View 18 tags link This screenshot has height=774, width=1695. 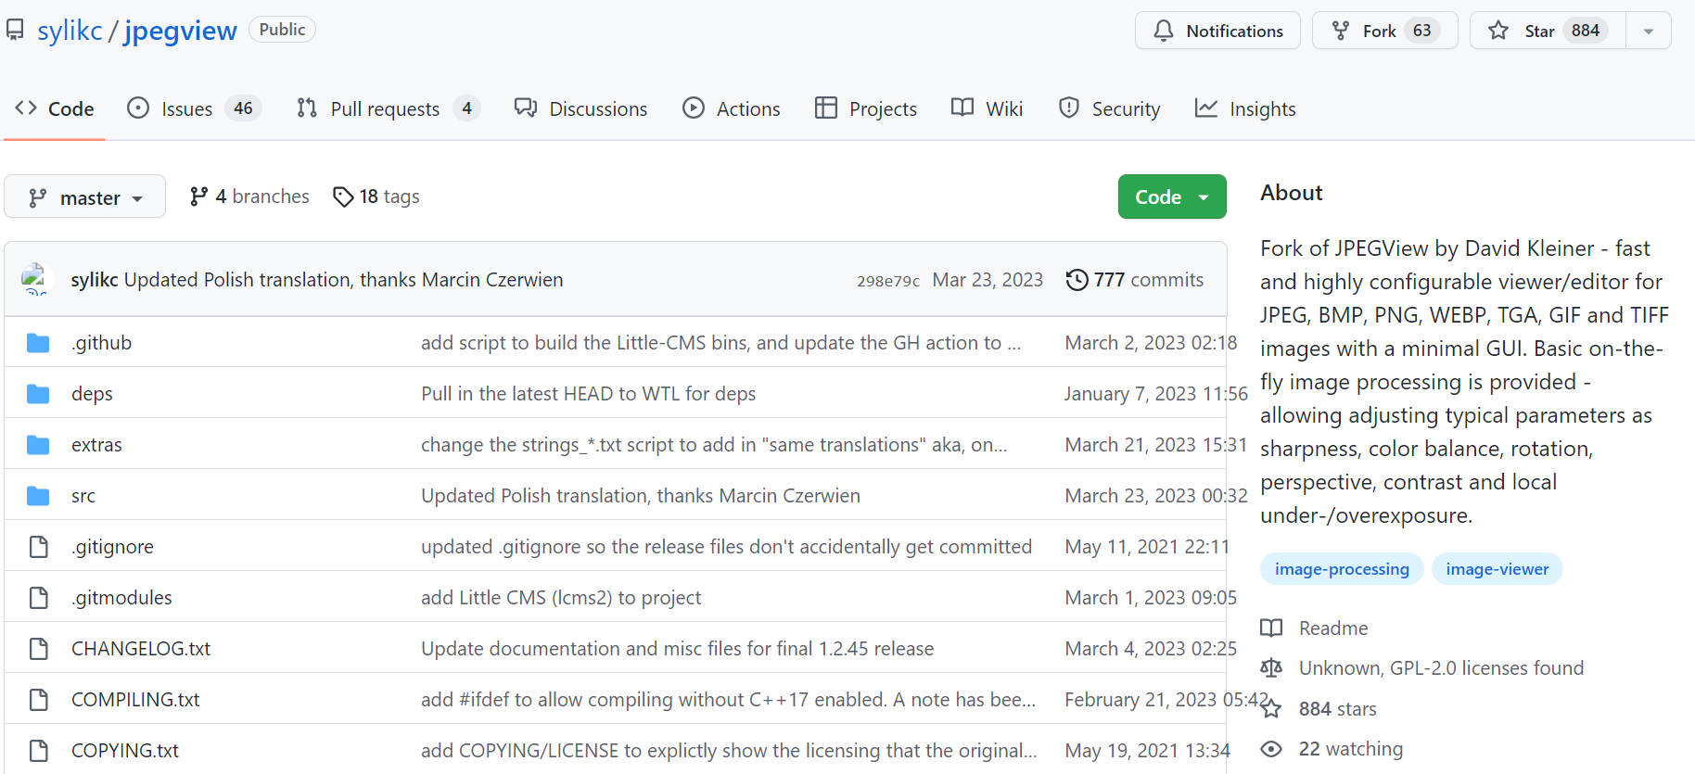[x=376, y=197]
